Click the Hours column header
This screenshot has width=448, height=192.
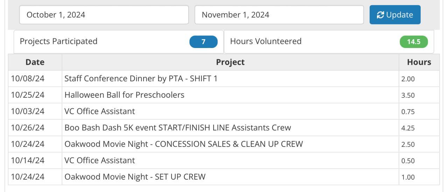pyautogui.click(x=419, y=62)
